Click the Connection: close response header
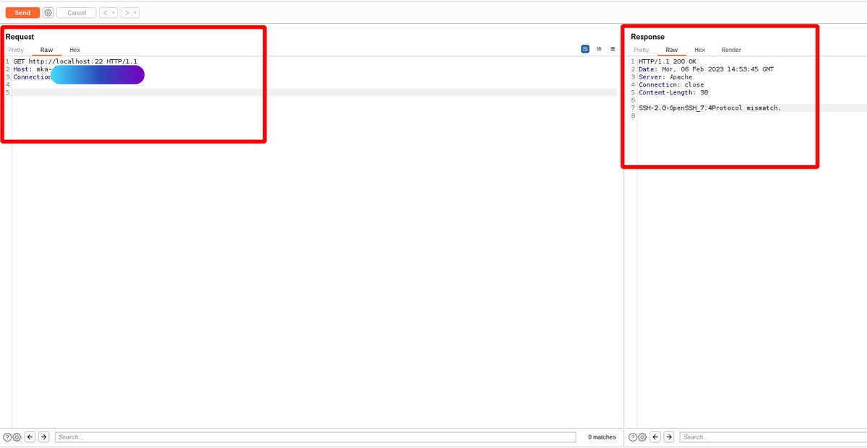 point(671,84)
